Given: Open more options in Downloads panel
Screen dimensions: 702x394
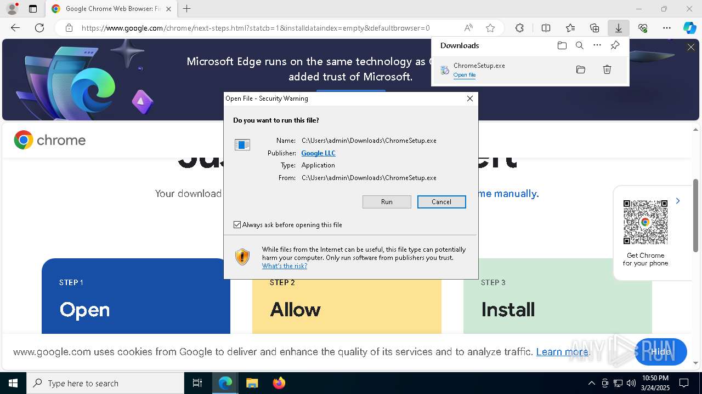Looking at the screenshot, I should click(x=597, y=45).
